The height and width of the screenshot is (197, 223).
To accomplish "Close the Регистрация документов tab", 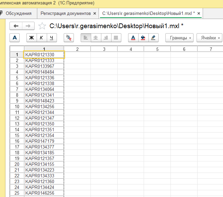I will click(x=95, y=14).
